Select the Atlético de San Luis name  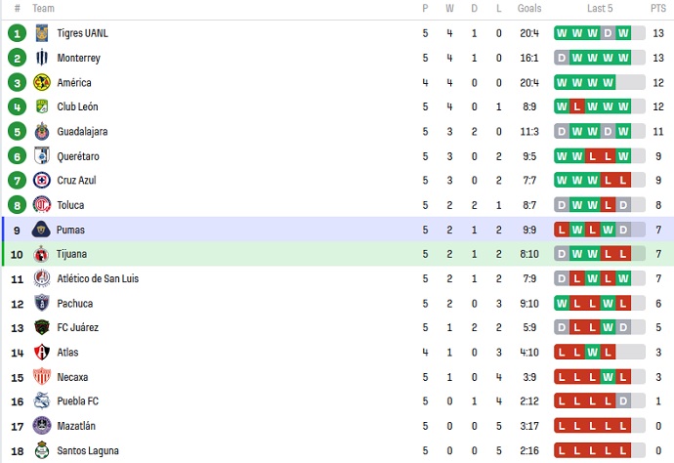click(x=98, y=278)
